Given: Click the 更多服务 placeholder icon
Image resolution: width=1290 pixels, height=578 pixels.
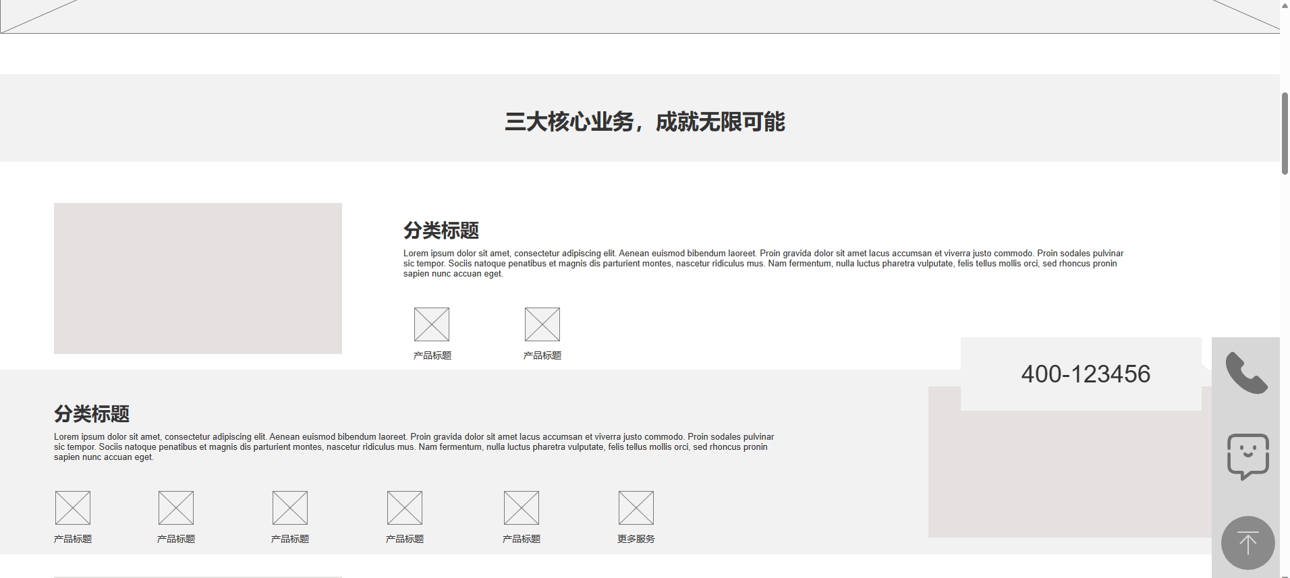Looking at the screenshot, I should coord(636,508).
